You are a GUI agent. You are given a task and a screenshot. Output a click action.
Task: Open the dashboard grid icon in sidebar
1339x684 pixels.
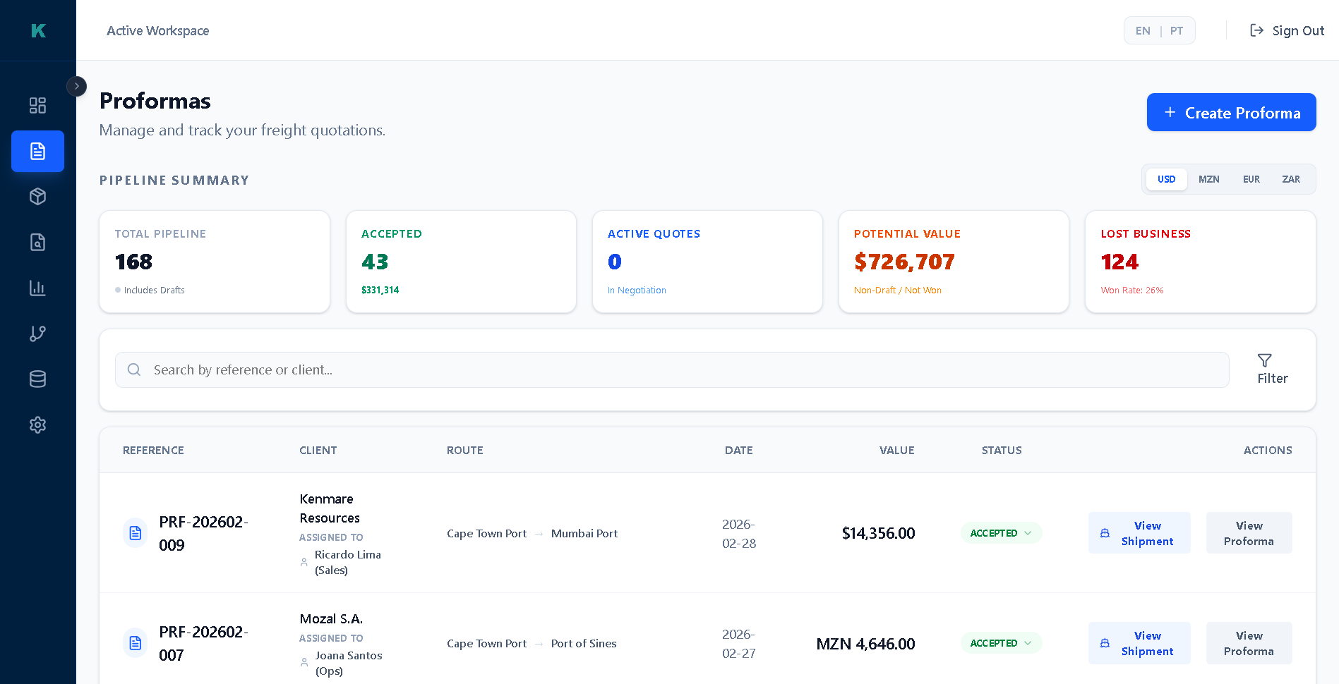(x=37, y=105)
